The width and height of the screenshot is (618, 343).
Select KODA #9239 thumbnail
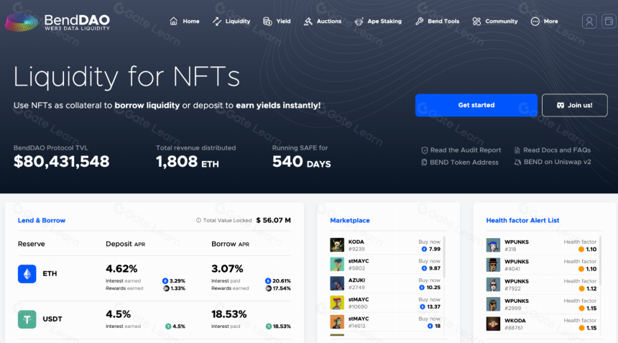[337, 244]
